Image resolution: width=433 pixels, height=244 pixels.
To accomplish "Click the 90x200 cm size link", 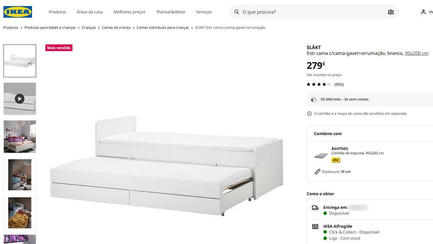I will [416, 53].
